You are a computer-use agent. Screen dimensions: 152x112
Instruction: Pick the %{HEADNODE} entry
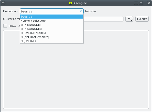pos(52,25)
